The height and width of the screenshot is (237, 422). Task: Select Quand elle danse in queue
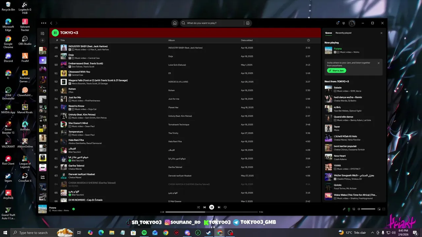[354, 118]
